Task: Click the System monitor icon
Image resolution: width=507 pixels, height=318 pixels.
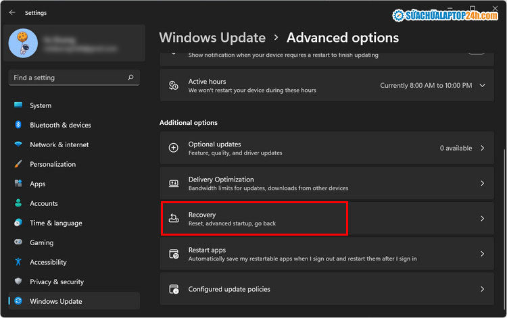Action: [x=18, y=105]
